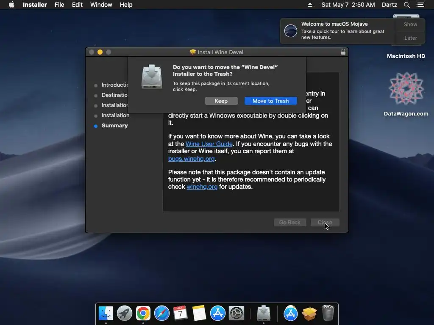Image resolution: width=434 pixels, height=325 pixels.
Task: Open the Trash in the dock
Action: (x=328, y=313)
